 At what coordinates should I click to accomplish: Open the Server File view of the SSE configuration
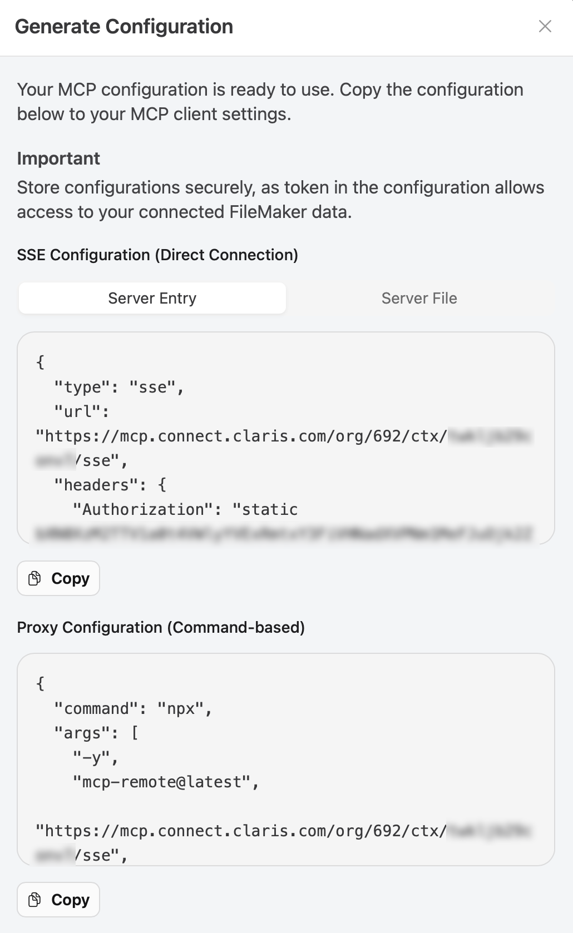(x=418, y=298)
